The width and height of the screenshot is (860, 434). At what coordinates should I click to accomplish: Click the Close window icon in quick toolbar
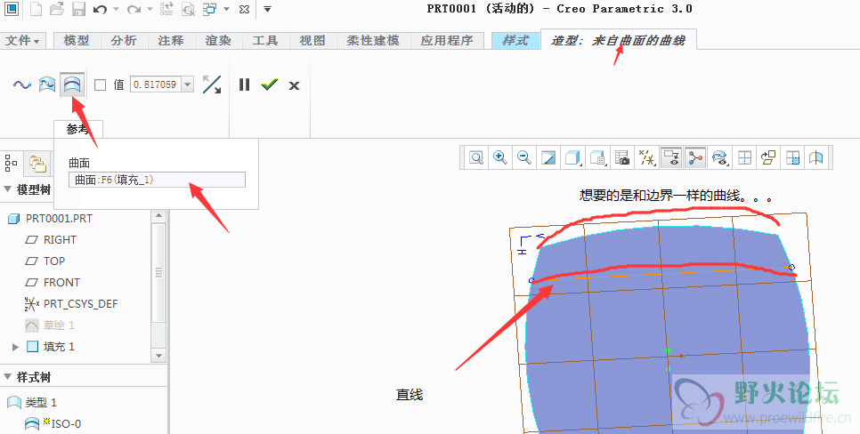tap(245, 9)
